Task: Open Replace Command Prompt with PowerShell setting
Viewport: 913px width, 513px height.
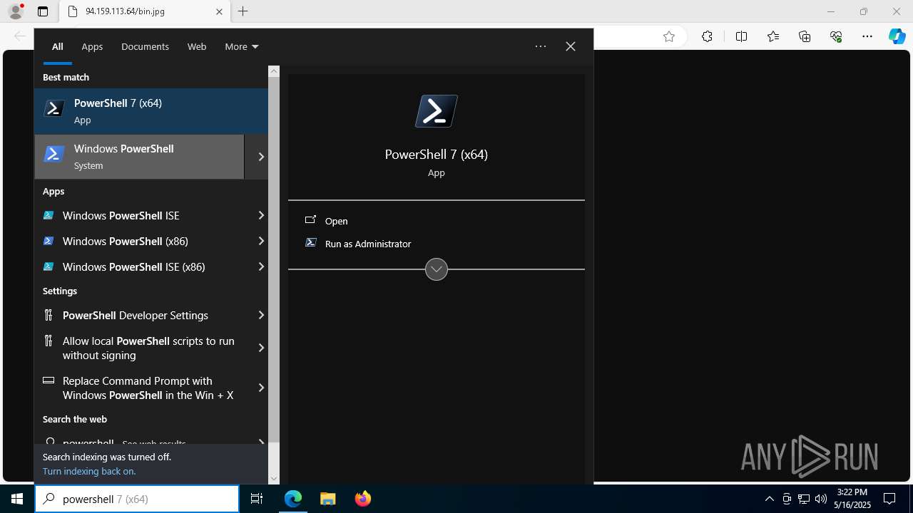Action: (143, 388)
